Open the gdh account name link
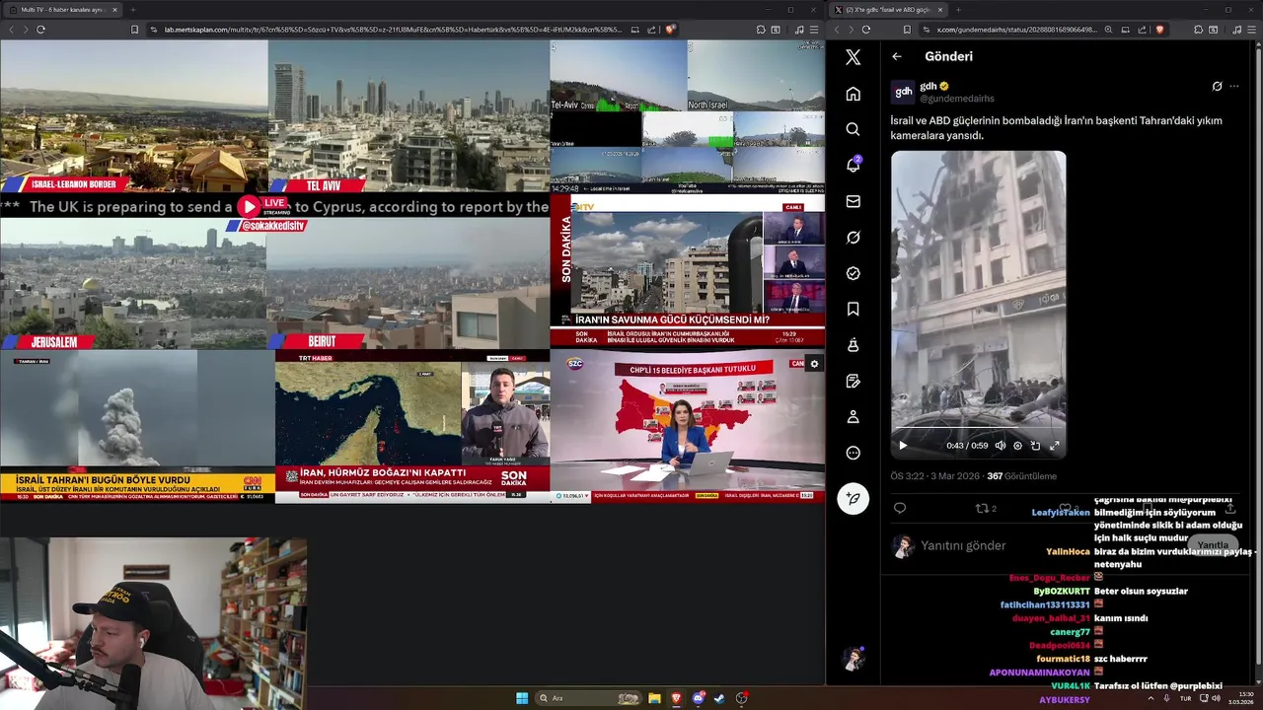This screenshot has height=710, width=1263. click(928, 86)
